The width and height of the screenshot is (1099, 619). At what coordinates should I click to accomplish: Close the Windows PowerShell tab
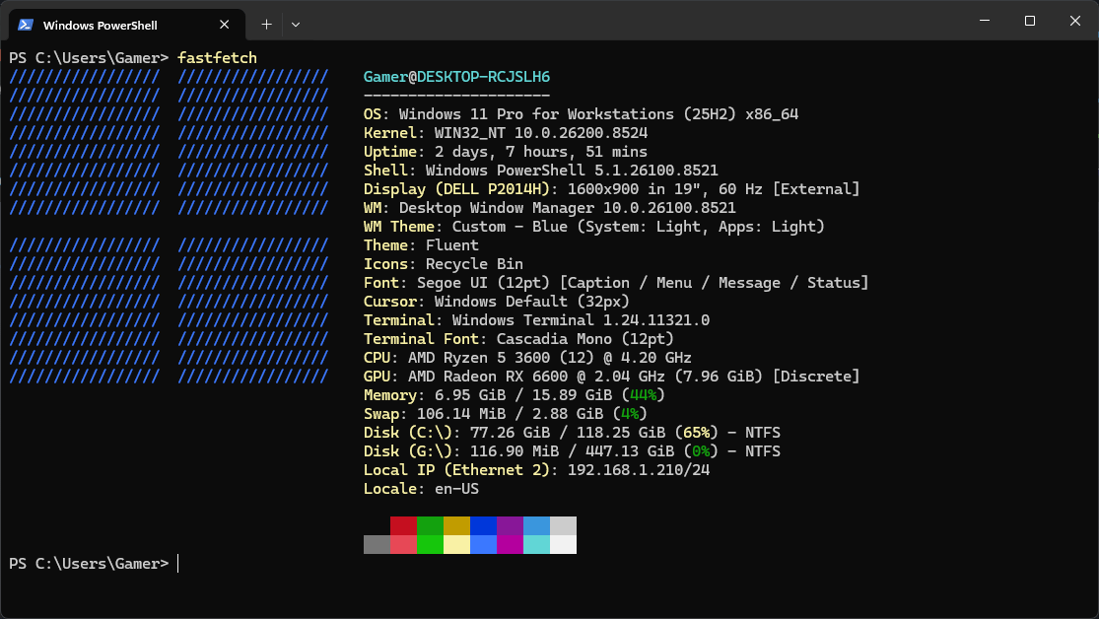pos(225,25)
